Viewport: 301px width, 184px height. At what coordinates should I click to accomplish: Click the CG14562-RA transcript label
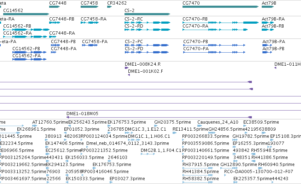18,33
